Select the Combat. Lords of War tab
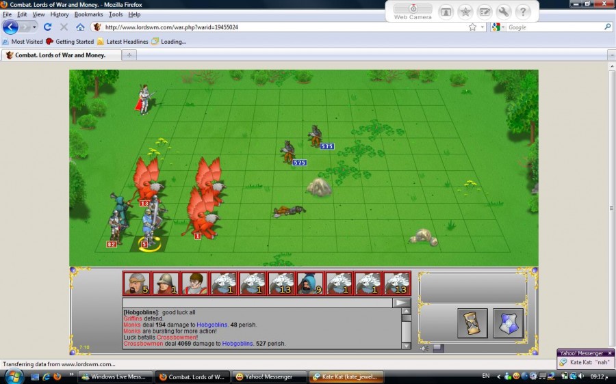 click(61, 55)
